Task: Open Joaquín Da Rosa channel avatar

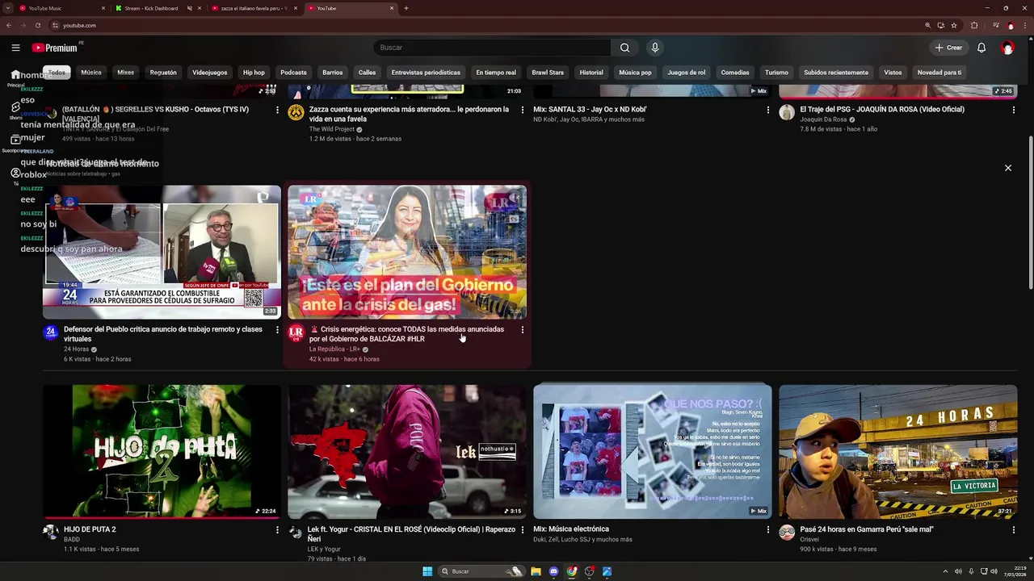Action: pos(787,112)
